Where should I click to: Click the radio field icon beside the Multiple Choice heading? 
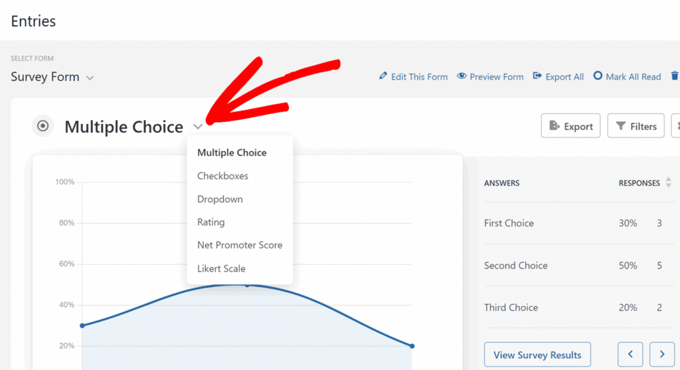pyautogui.click(x=43, y=126)
